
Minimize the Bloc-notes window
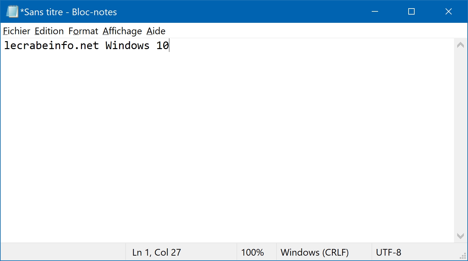(375, 12)
